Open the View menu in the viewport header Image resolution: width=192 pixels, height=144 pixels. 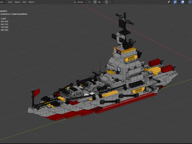[10, 2]
